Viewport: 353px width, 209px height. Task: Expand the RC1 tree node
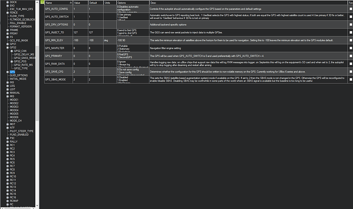point(8,145)
